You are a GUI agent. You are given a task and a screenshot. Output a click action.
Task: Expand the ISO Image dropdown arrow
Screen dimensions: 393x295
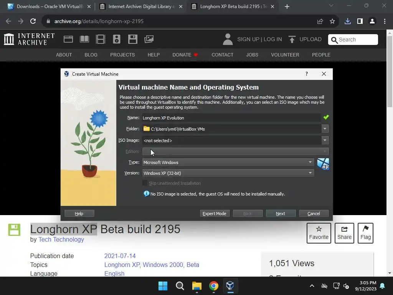click(x=325, y=140)
